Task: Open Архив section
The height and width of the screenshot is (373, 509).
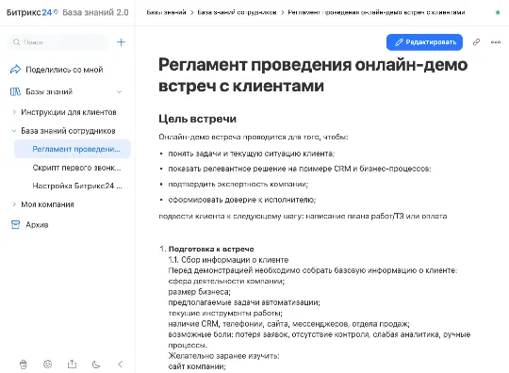Action: [37, 225]
